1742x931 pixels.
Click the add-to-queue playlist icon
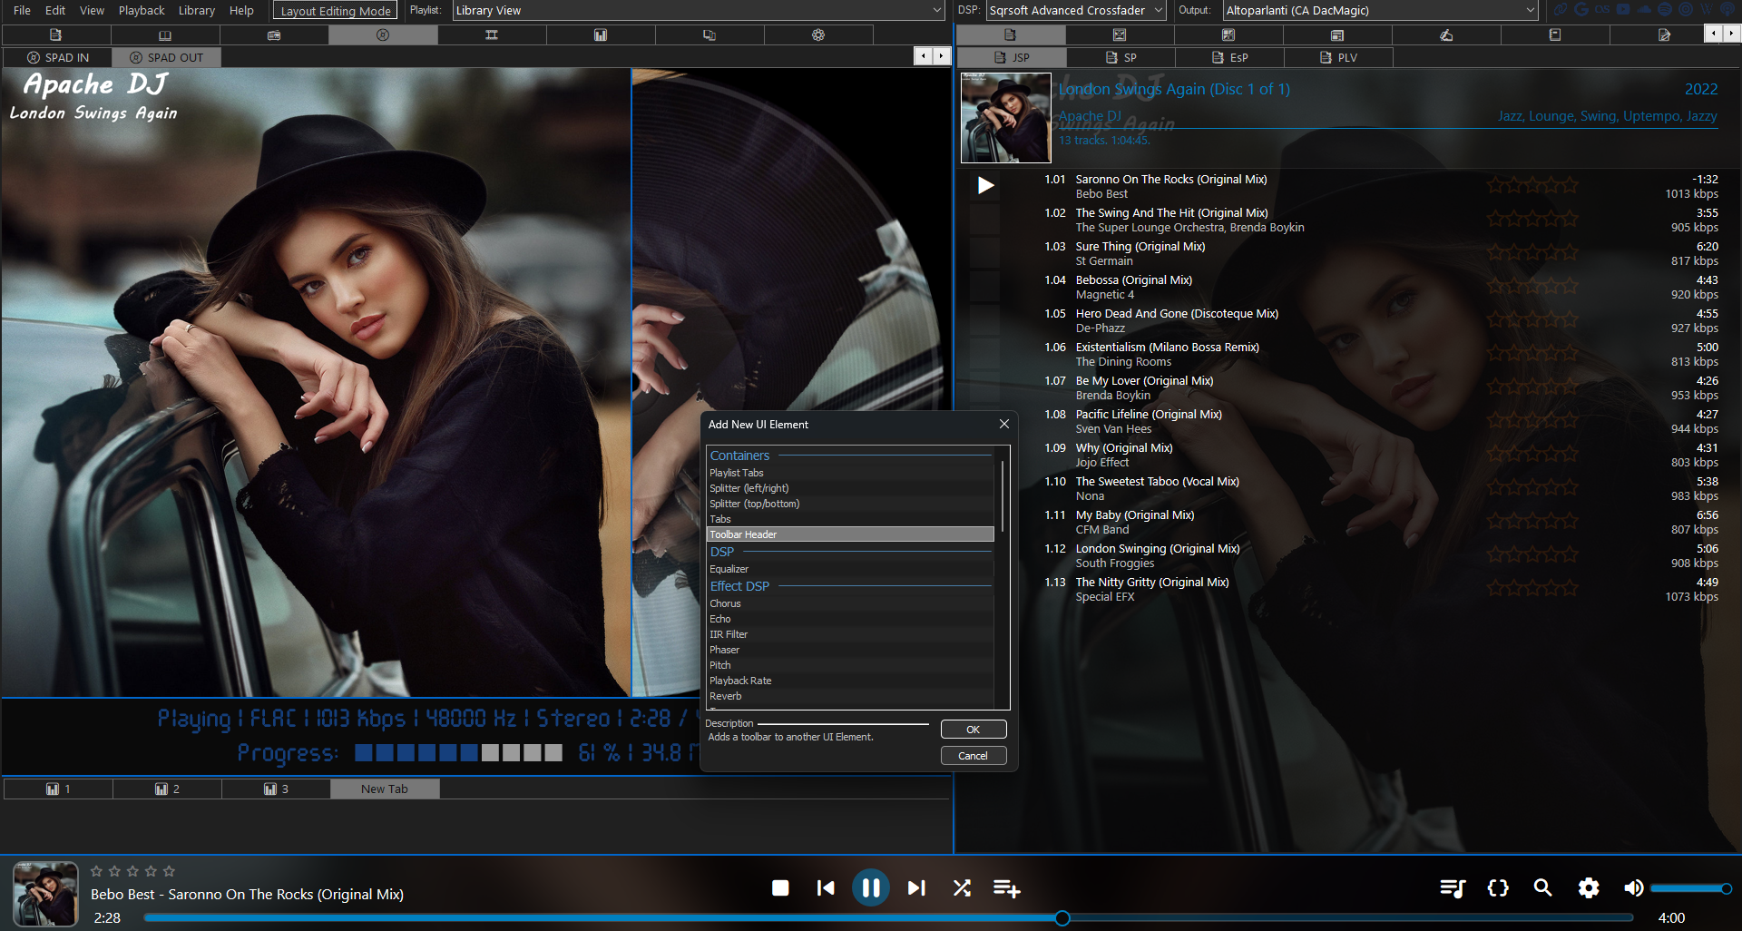1007,888
